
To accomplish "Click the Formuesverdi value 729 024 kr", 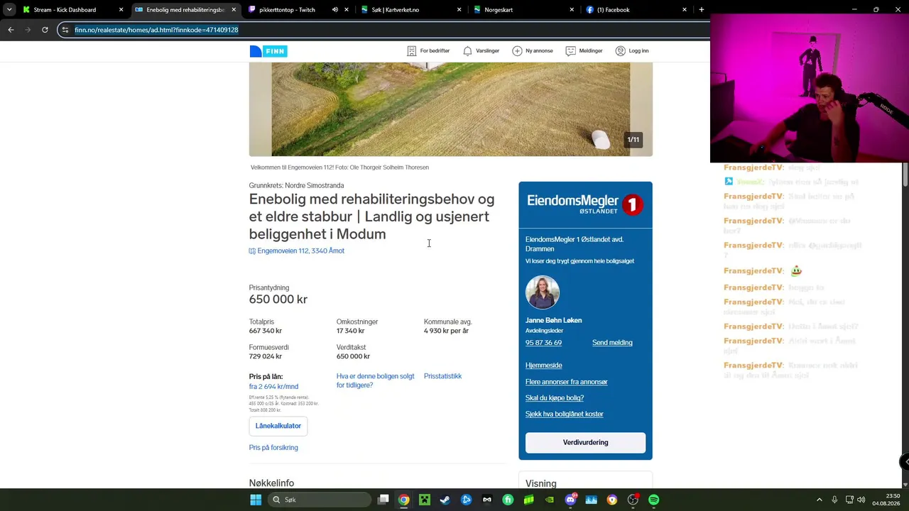I will [266, 356].
